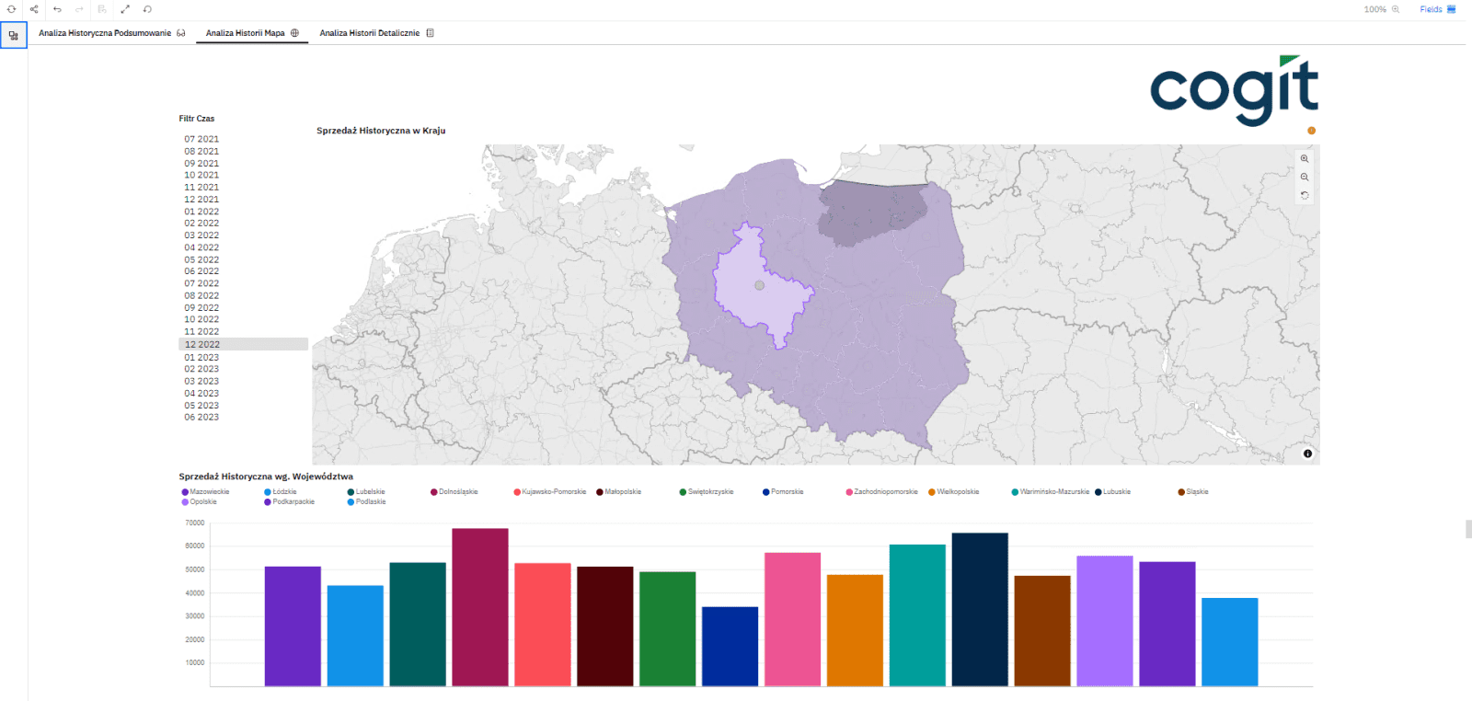Click the map info icon

pyautogui.click(x=1307, y=454)
